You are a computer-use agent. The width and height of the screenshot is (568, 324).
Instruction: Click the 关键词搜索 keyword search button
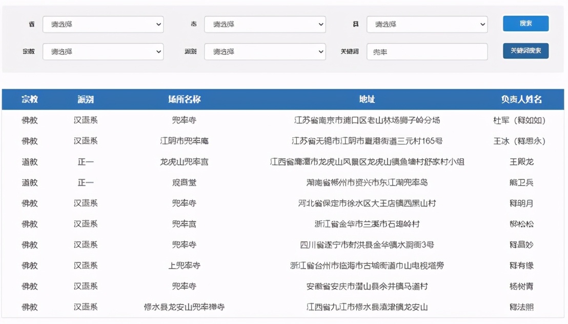526,51
